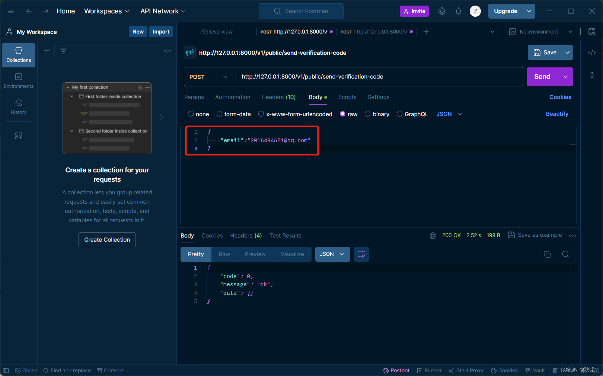Switch to the Params tab
This screenshot has height=376, width=603.
tap(194, 97)
